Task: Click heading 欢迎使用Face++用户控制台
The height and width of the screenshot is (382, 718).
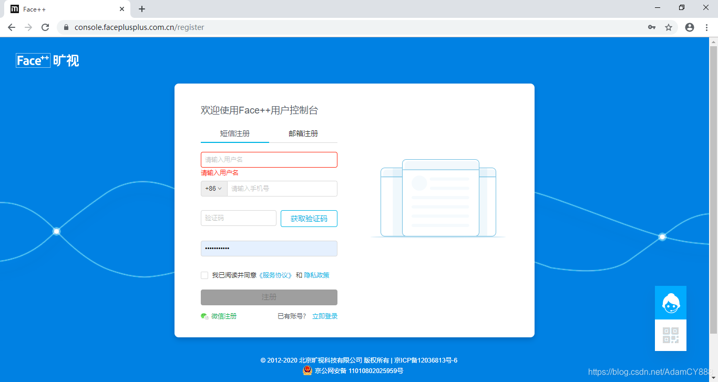Action: tap(260, 110)
